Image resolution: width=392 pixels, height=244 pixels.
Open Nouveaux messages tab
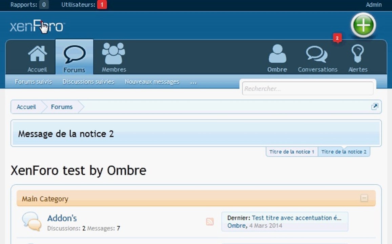(152, 82)
